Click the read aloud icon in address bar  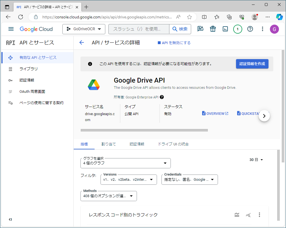coord(178,17)
